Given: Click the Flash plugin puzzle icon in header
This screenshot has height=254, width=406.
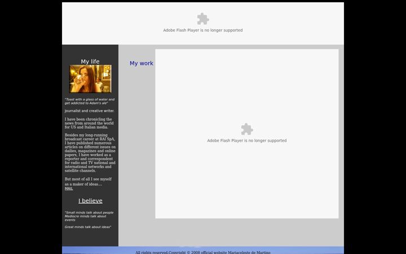Looking at the screenshot, I should [x=203, y=19].
